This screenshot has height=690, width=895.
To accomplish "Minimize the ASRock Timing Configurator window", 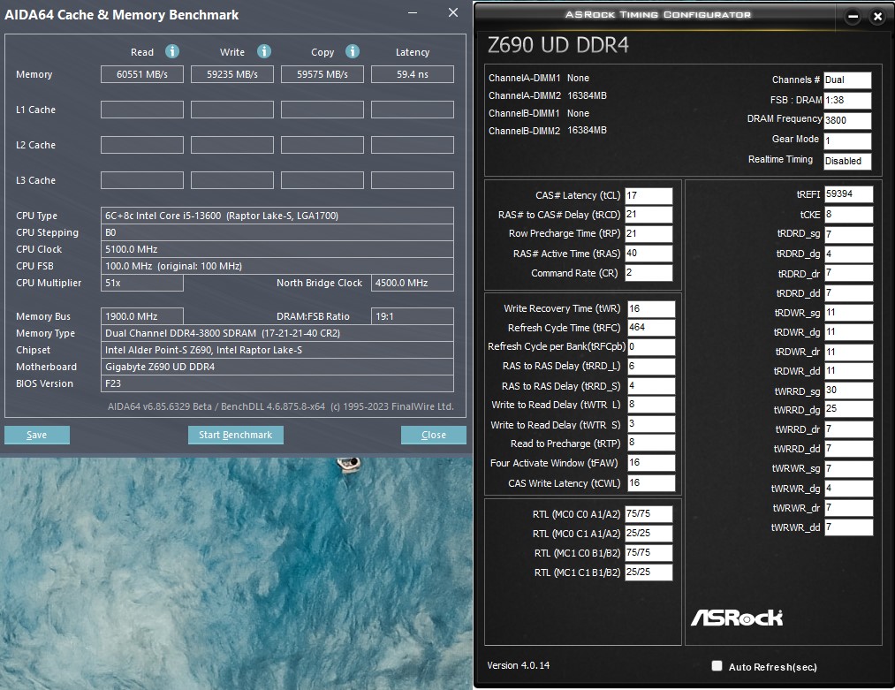I will coord(853,17).
